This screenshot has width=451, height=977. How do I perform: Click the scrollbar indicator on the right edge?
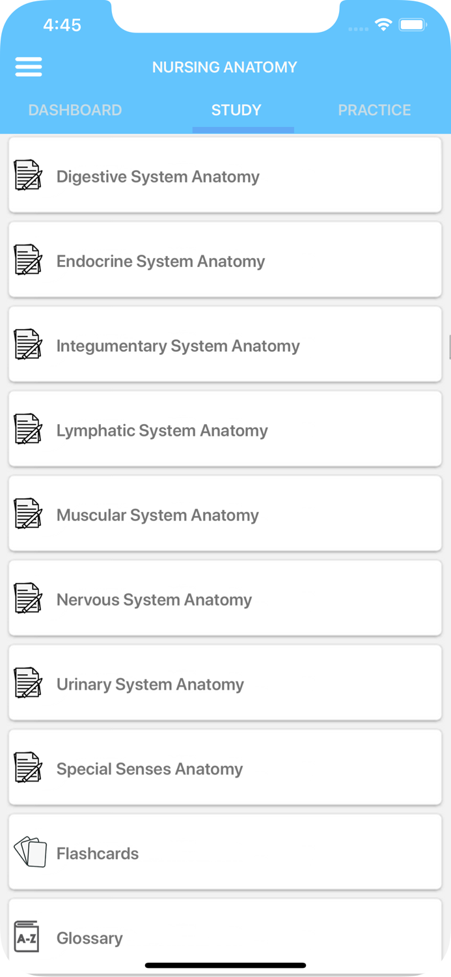click(448, 344)
